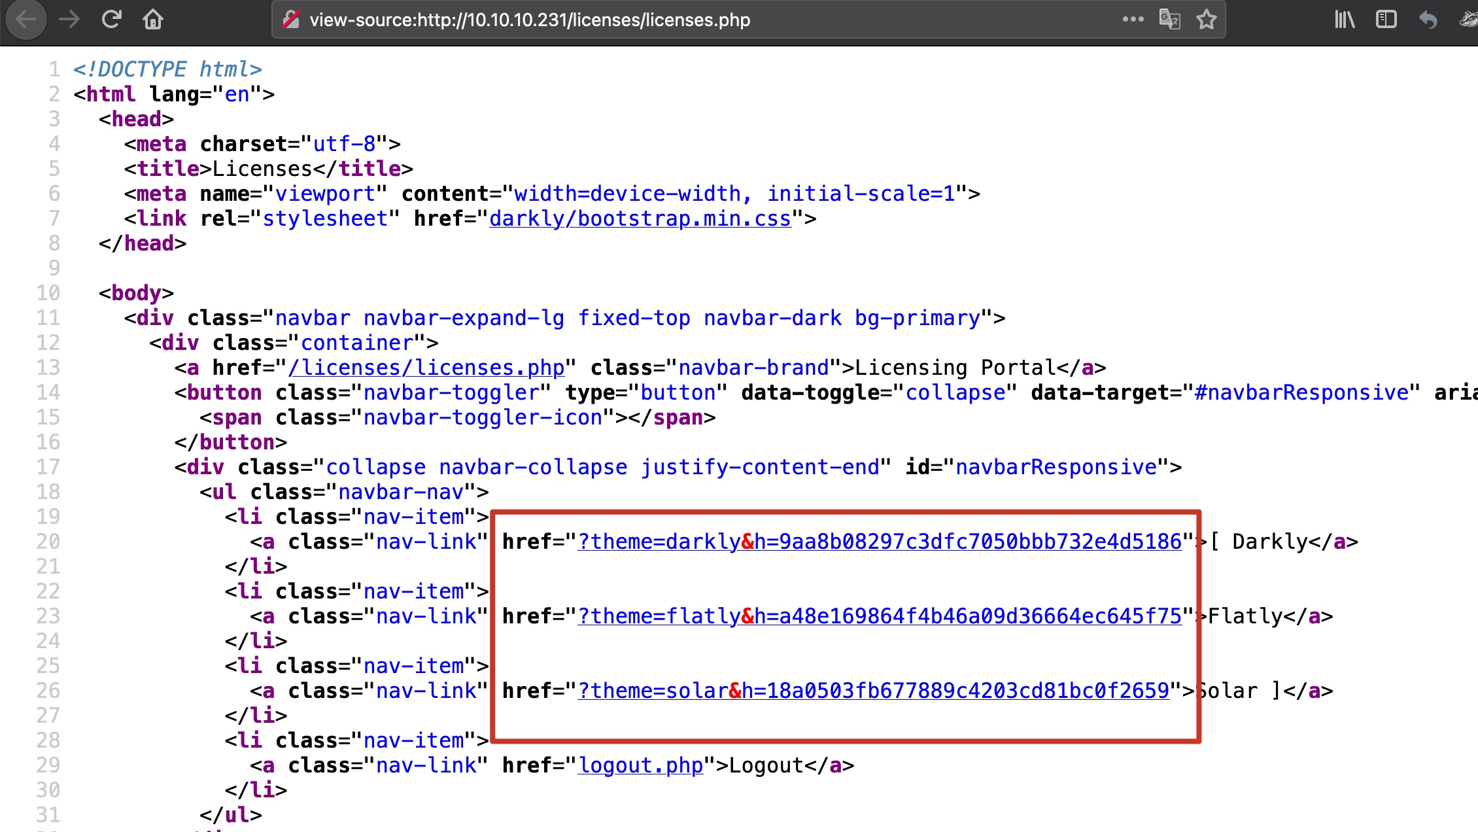Click the logout.php source link
The height and width of the screenshot is (832, 1478).
tap(641, 765)
